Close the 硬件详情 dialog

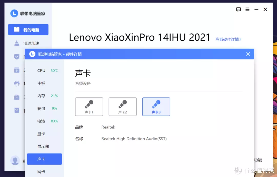point(248,54)
